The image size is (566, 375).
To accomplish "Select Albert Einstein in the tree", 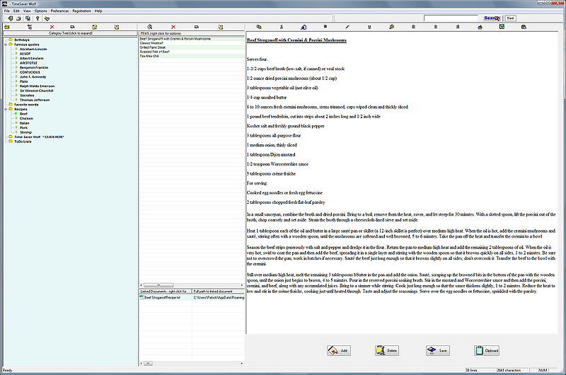I will (x=31, y=58).
